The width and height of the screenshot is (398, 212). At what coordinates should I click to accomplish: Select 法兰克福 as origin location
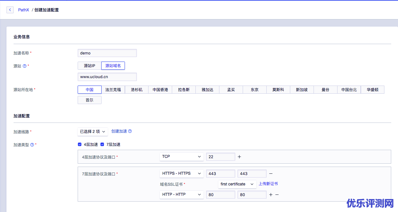(113, 90)
